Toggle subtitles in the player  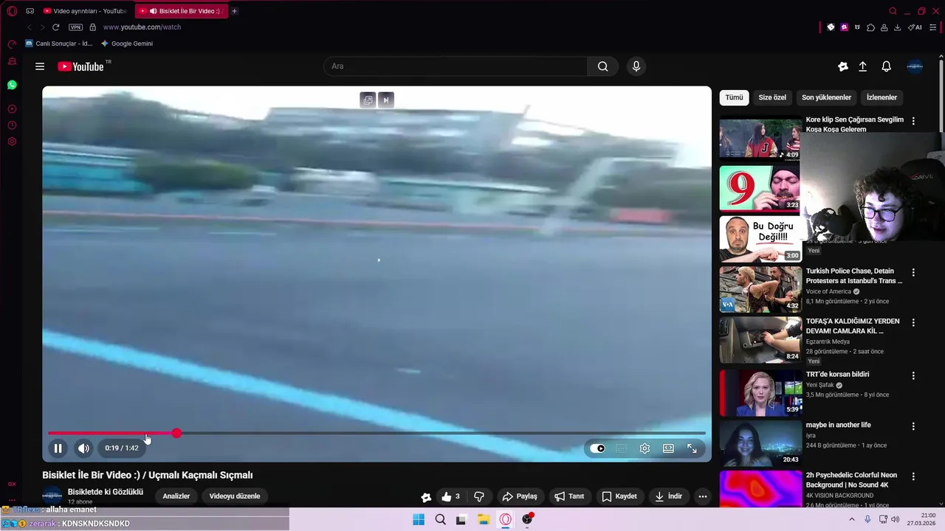pyautogui.click(x=621, y=448)
